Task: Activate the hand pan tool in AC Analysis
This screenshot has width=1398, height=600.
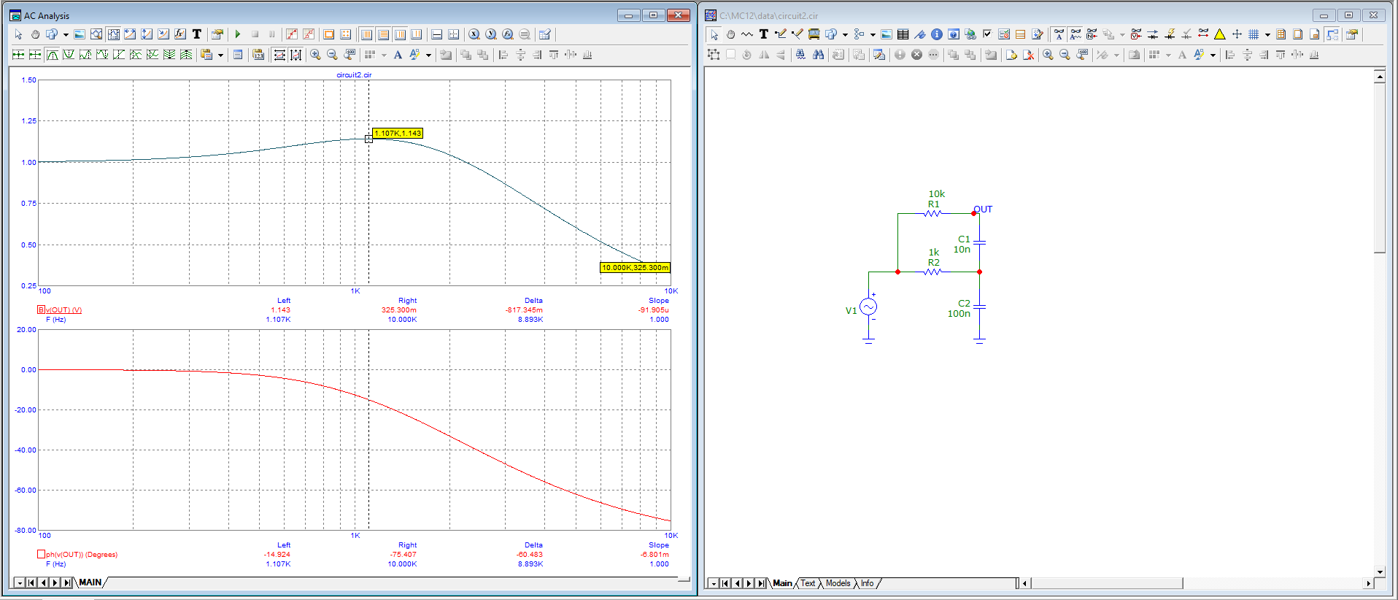Action: coord(35,34)
